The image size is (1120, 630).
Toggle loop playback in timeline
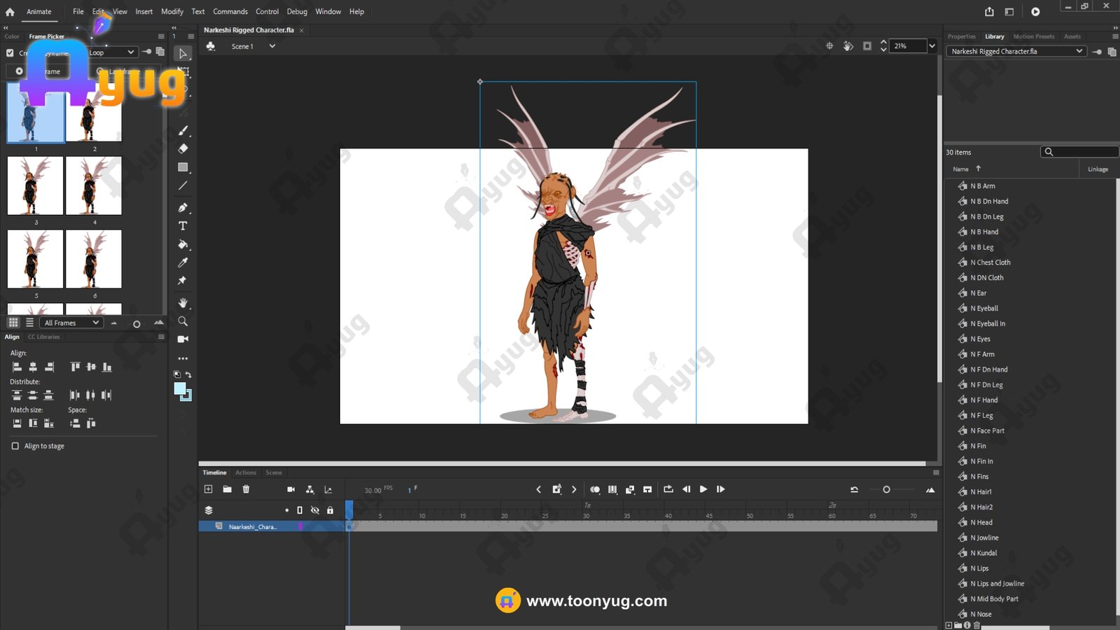668,489
